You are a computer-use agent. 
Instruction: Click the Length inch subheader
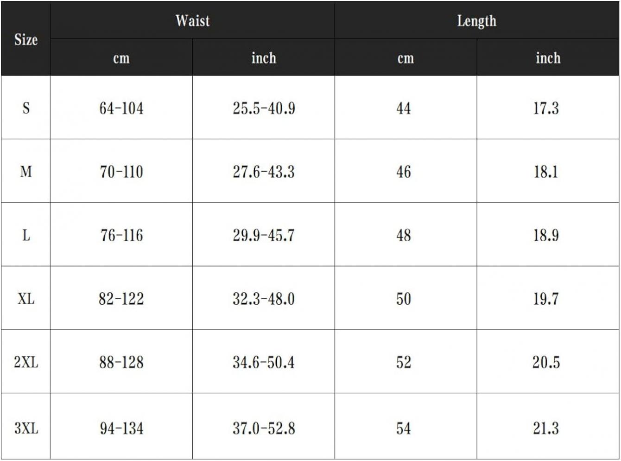[548, 58]
